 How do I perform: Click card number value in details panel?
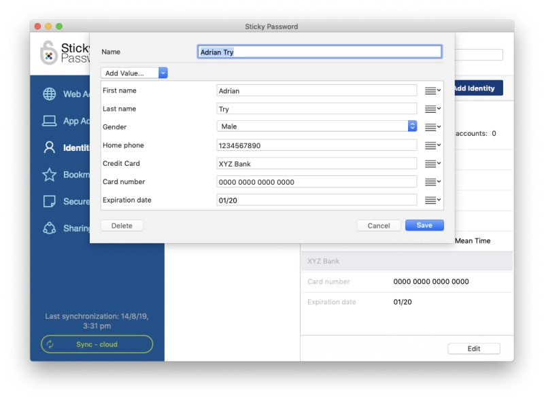431,281
